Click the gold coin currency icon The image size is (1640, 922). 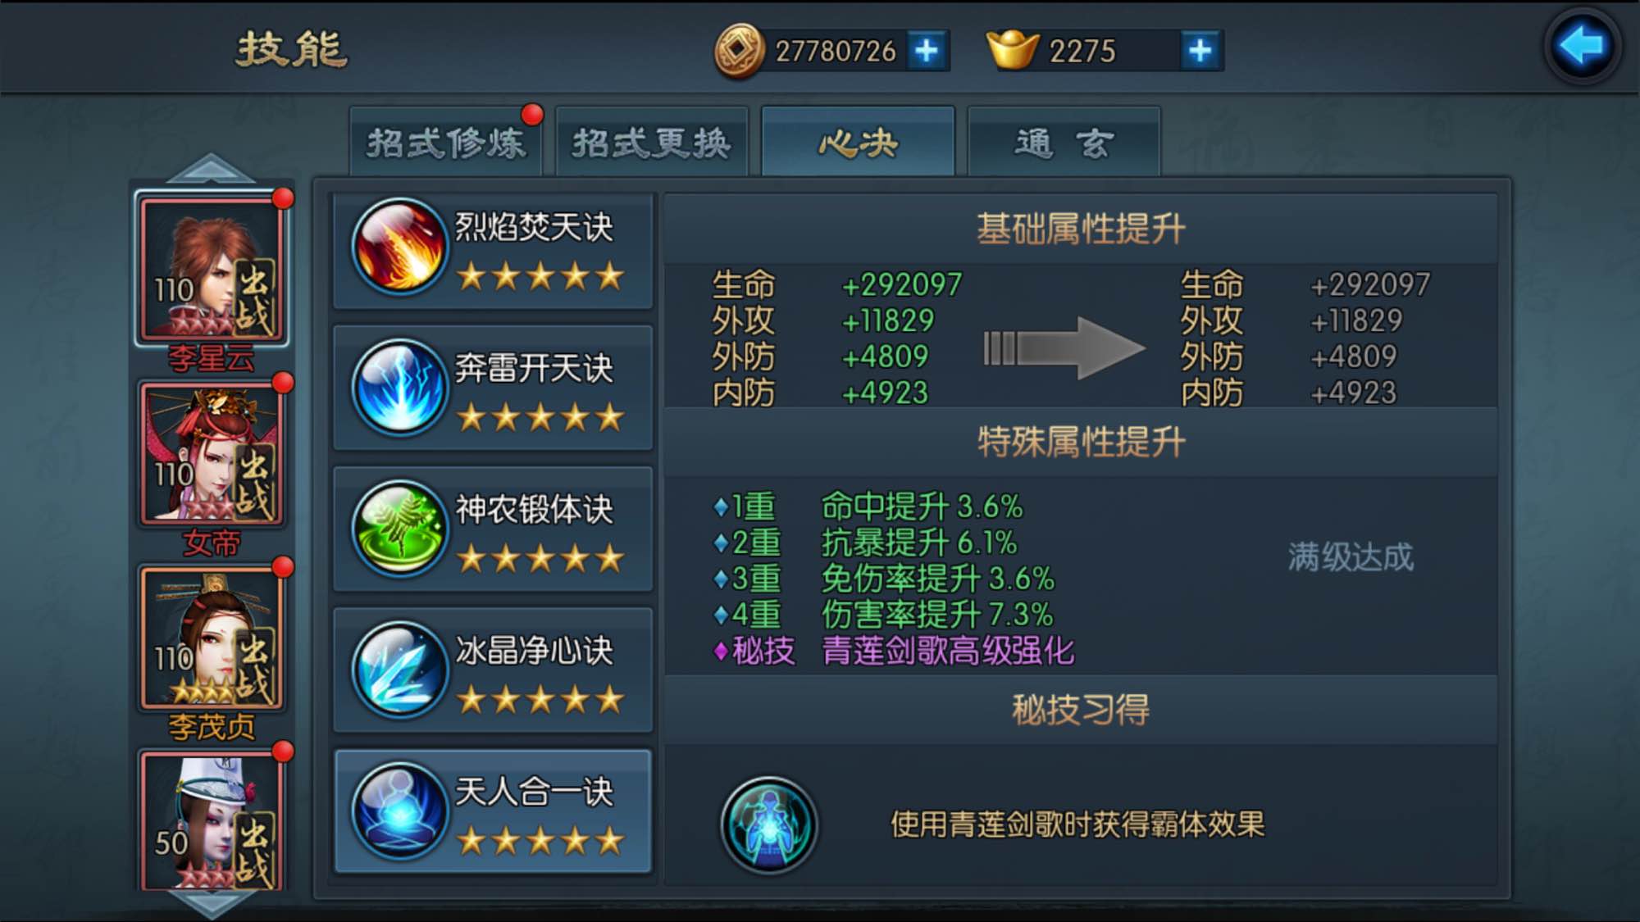coord(739,50)
